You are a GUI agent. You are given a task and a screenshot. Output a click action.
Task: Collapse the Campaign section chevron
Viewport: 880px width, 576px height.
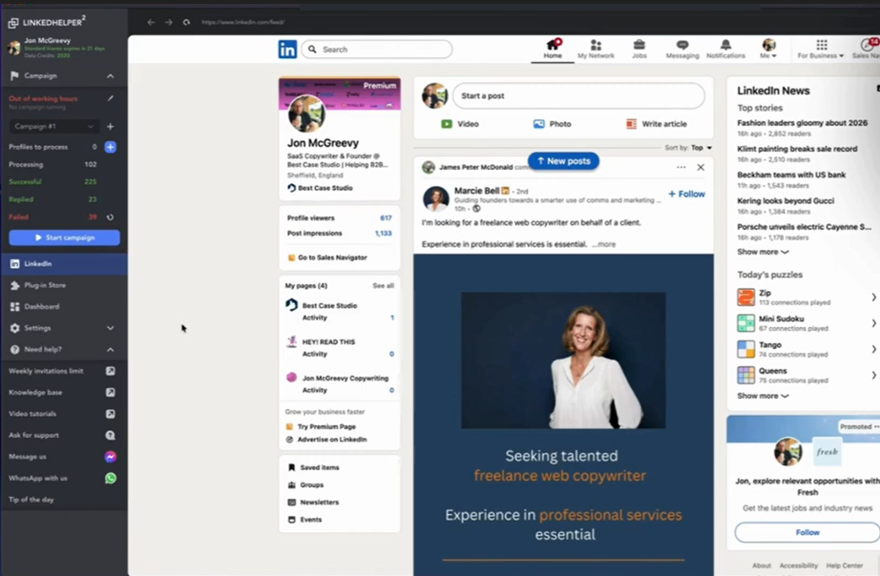tap(111, 75)
